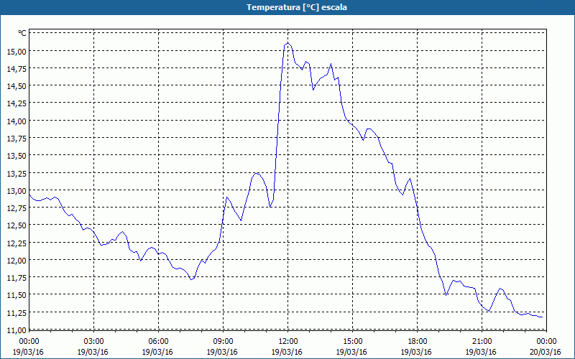Select the 13,50 y-axis label

(x=17, y=156)
